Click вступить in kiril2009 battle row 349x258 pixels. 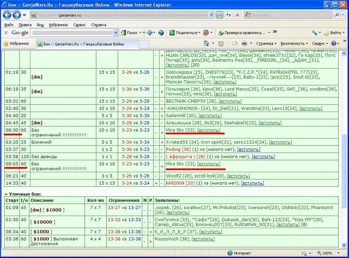253,183
